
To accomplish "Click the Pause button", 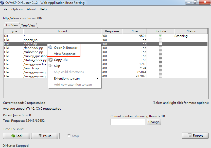I will pos(45,136).
